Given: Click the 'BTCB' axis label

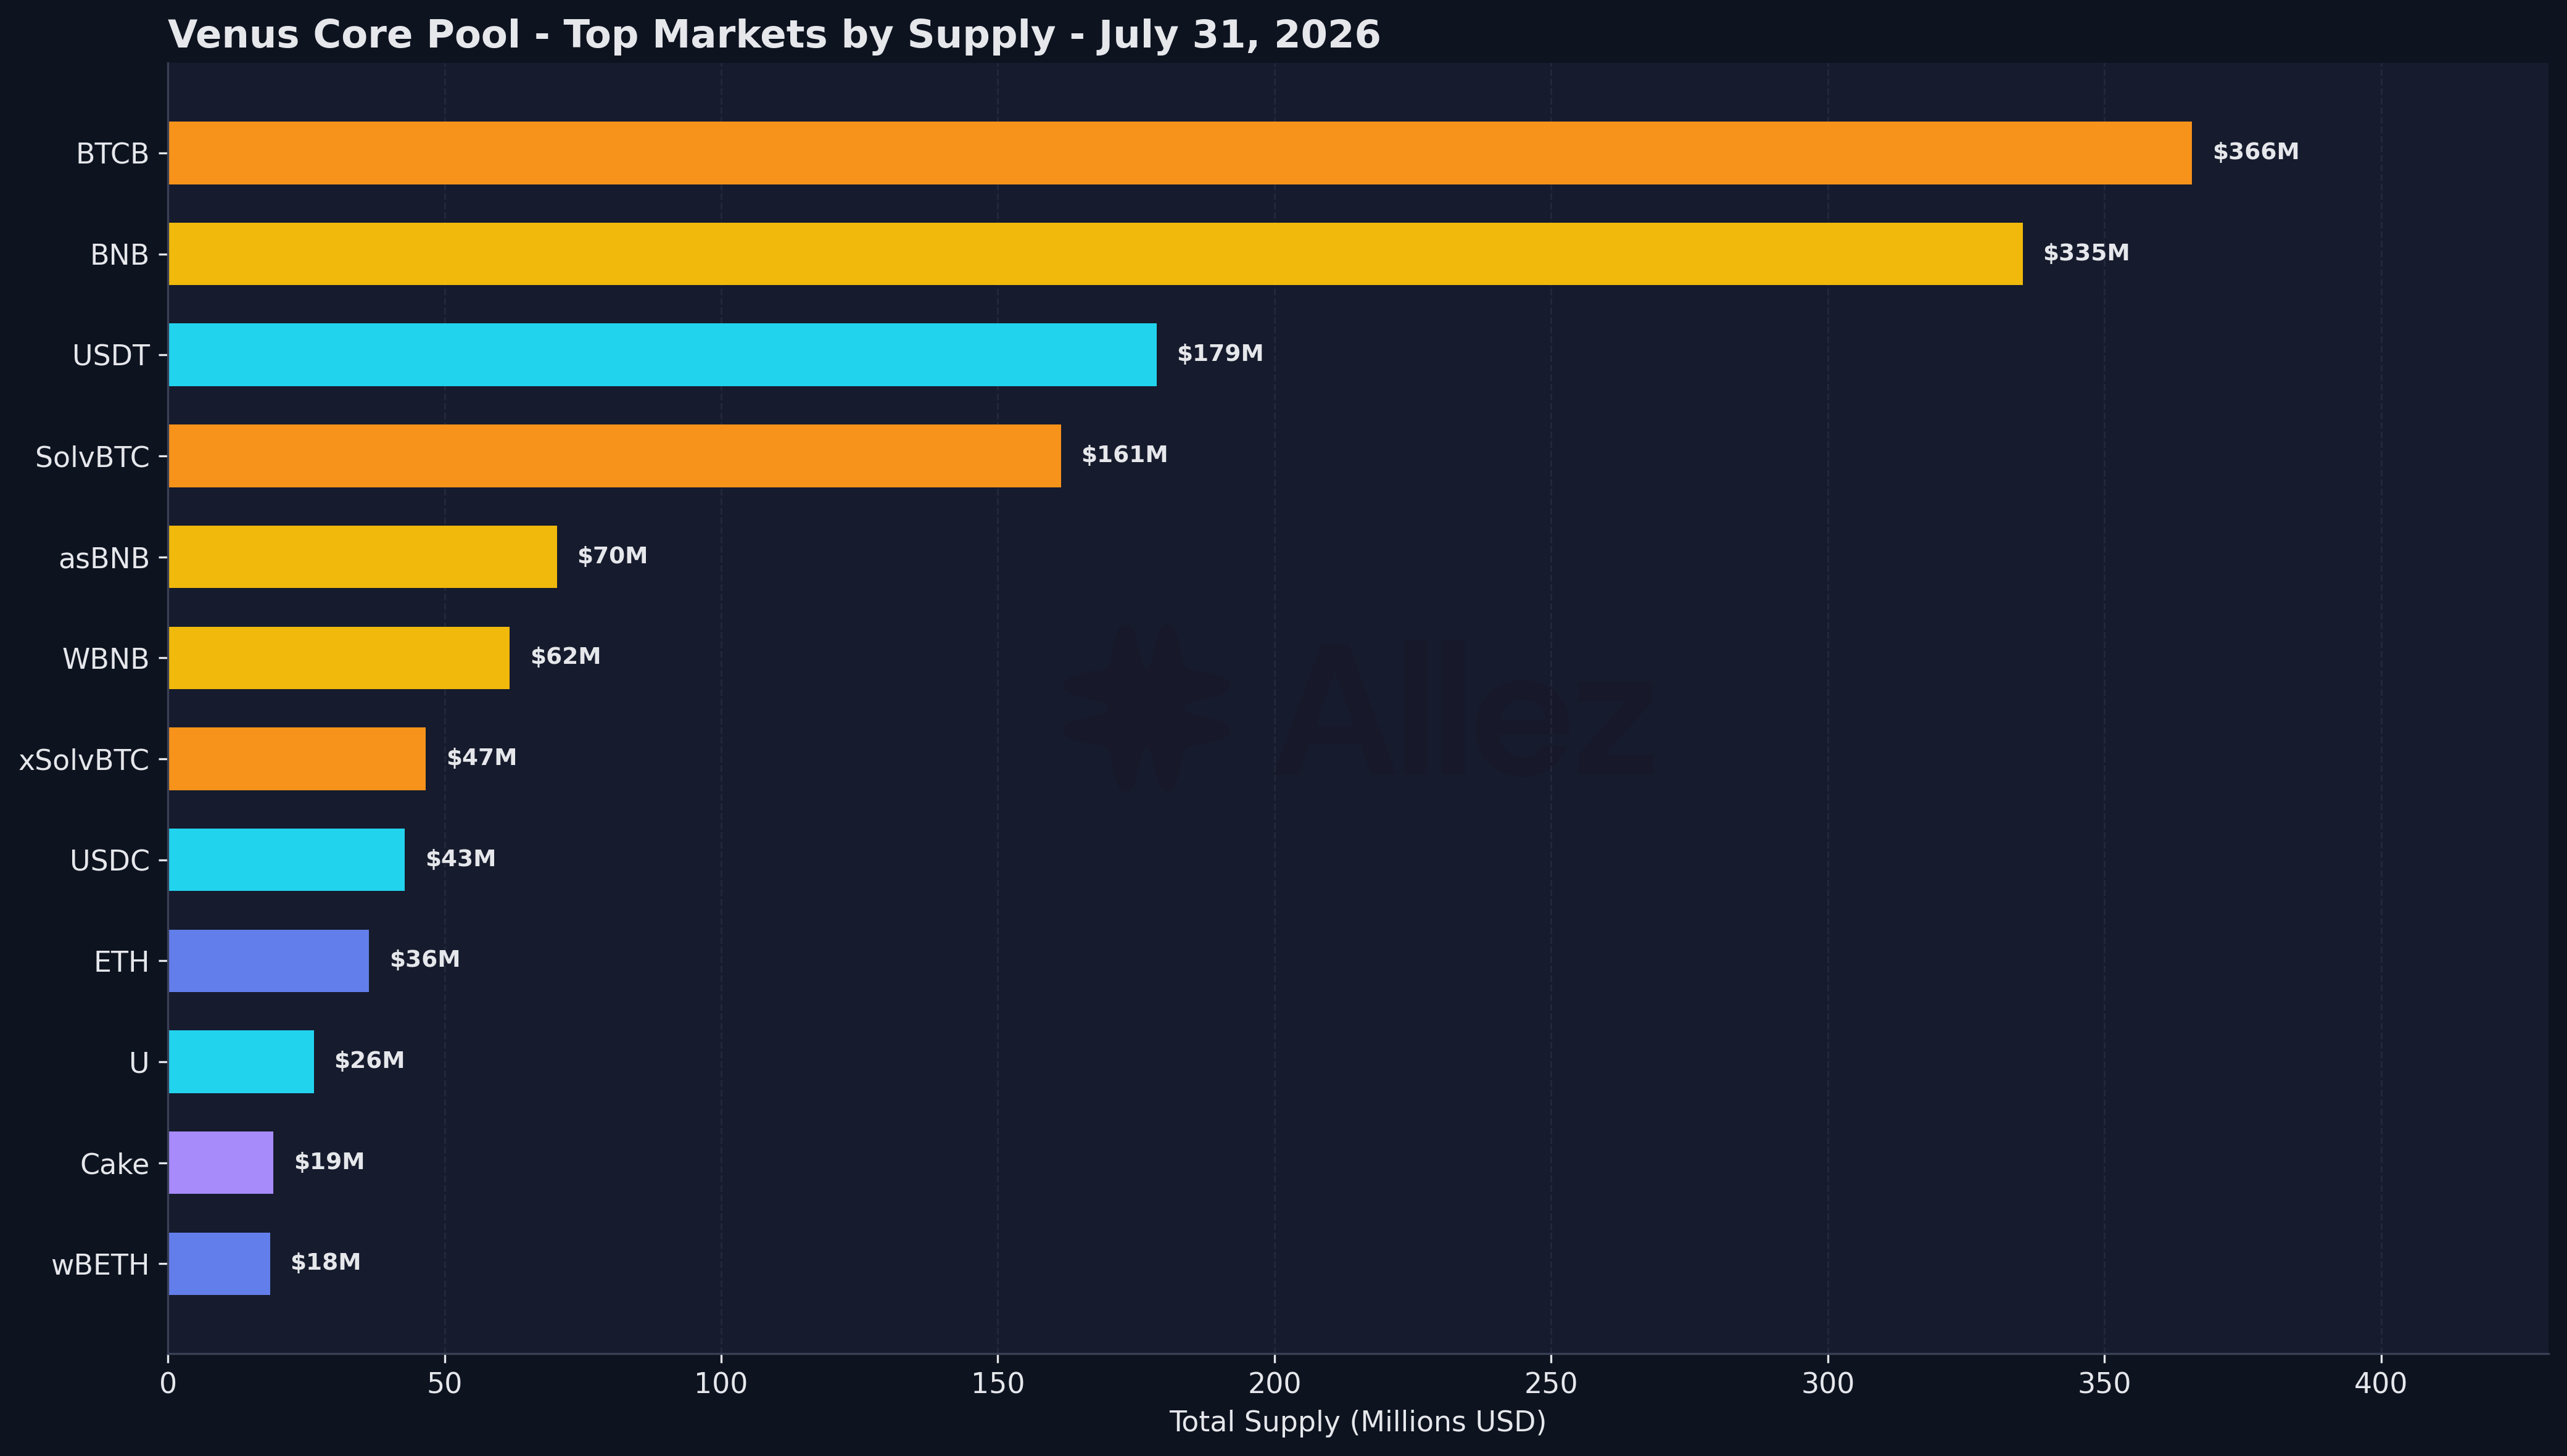Looking at the screenshot, I should click(x=112, y=154).
